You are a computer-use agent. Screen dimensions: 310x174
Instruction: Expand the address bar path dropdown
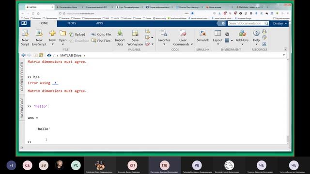pyautogui.click(x=284, y=55)
